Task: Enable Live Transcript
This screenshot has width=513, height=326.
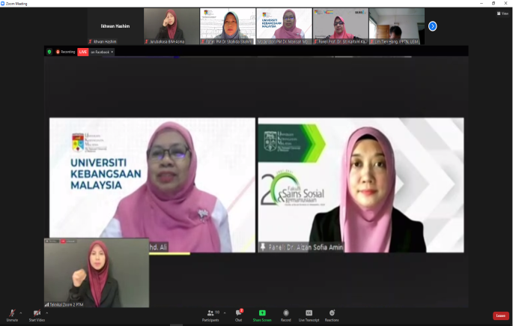Action: pyautogui.click(x=309, y=314)
